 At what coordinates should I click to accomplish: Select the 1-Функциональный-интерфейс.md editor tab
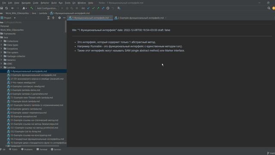[x=90, y=18]
